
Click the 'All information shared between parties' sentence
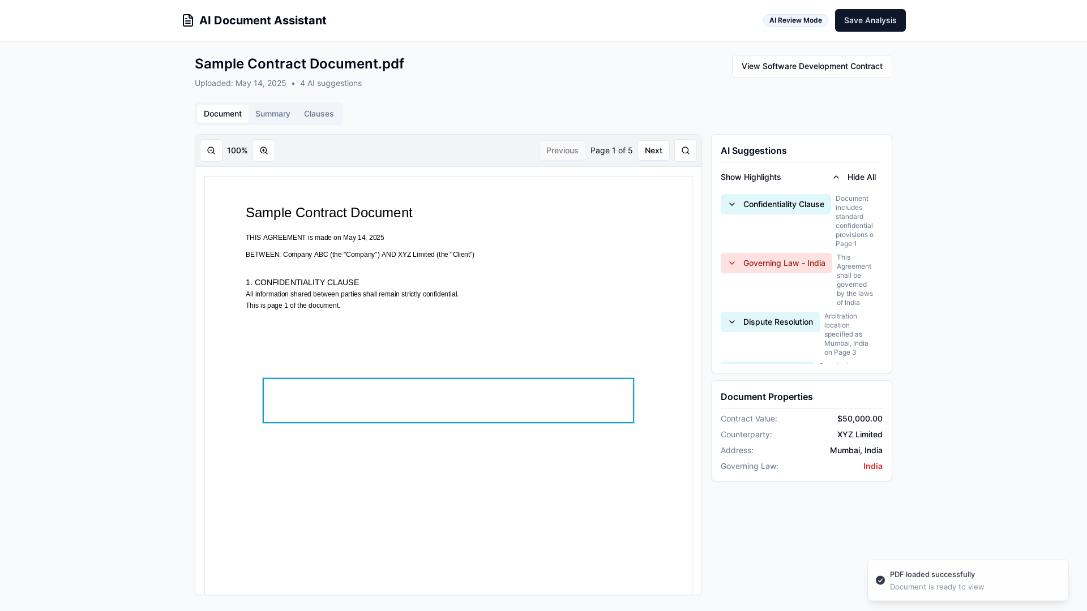pyautogui.click(x=352, y=294)
